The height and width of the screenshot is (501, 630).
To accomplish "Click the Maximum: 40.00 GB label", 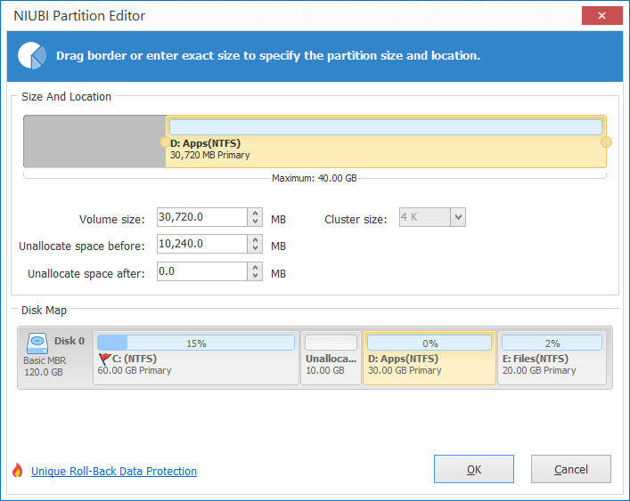I will tap(315, 178).
